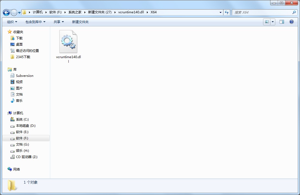Expand the address bar history dropdown

tap(220, 12)
